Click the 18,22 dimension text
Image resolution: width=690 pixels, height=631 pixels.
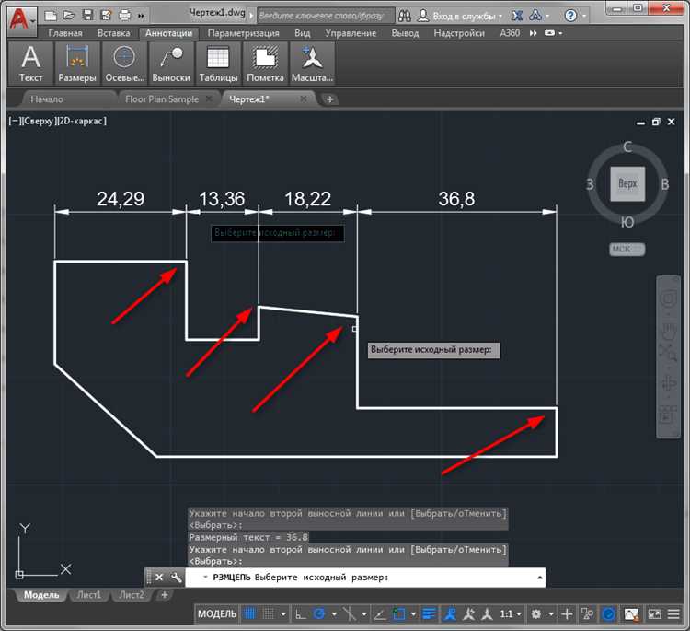[307, 199]
